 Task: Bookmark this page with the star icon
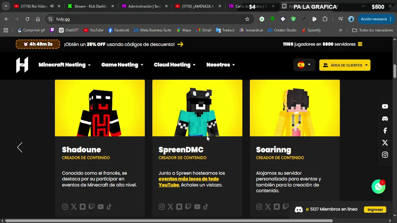tap(247, 19)
